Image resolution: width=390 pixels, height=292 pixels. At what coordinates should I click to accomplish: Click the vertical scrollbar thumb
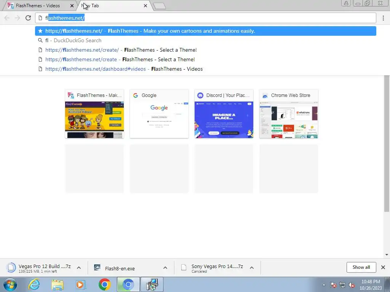pos(387,143)
